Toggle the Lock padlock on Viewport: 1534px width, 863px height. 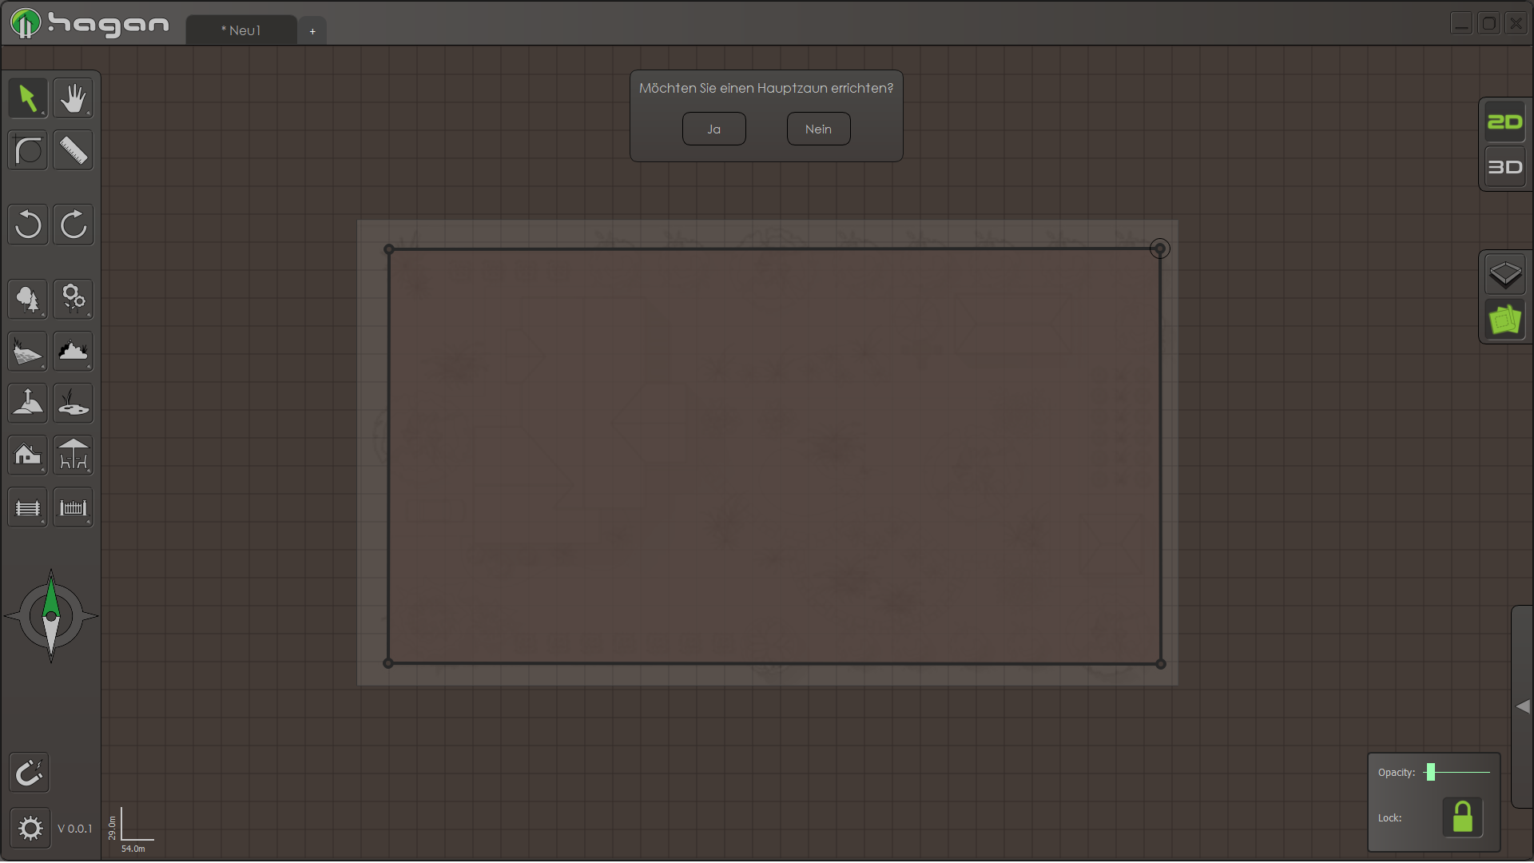click(1462, 817)
